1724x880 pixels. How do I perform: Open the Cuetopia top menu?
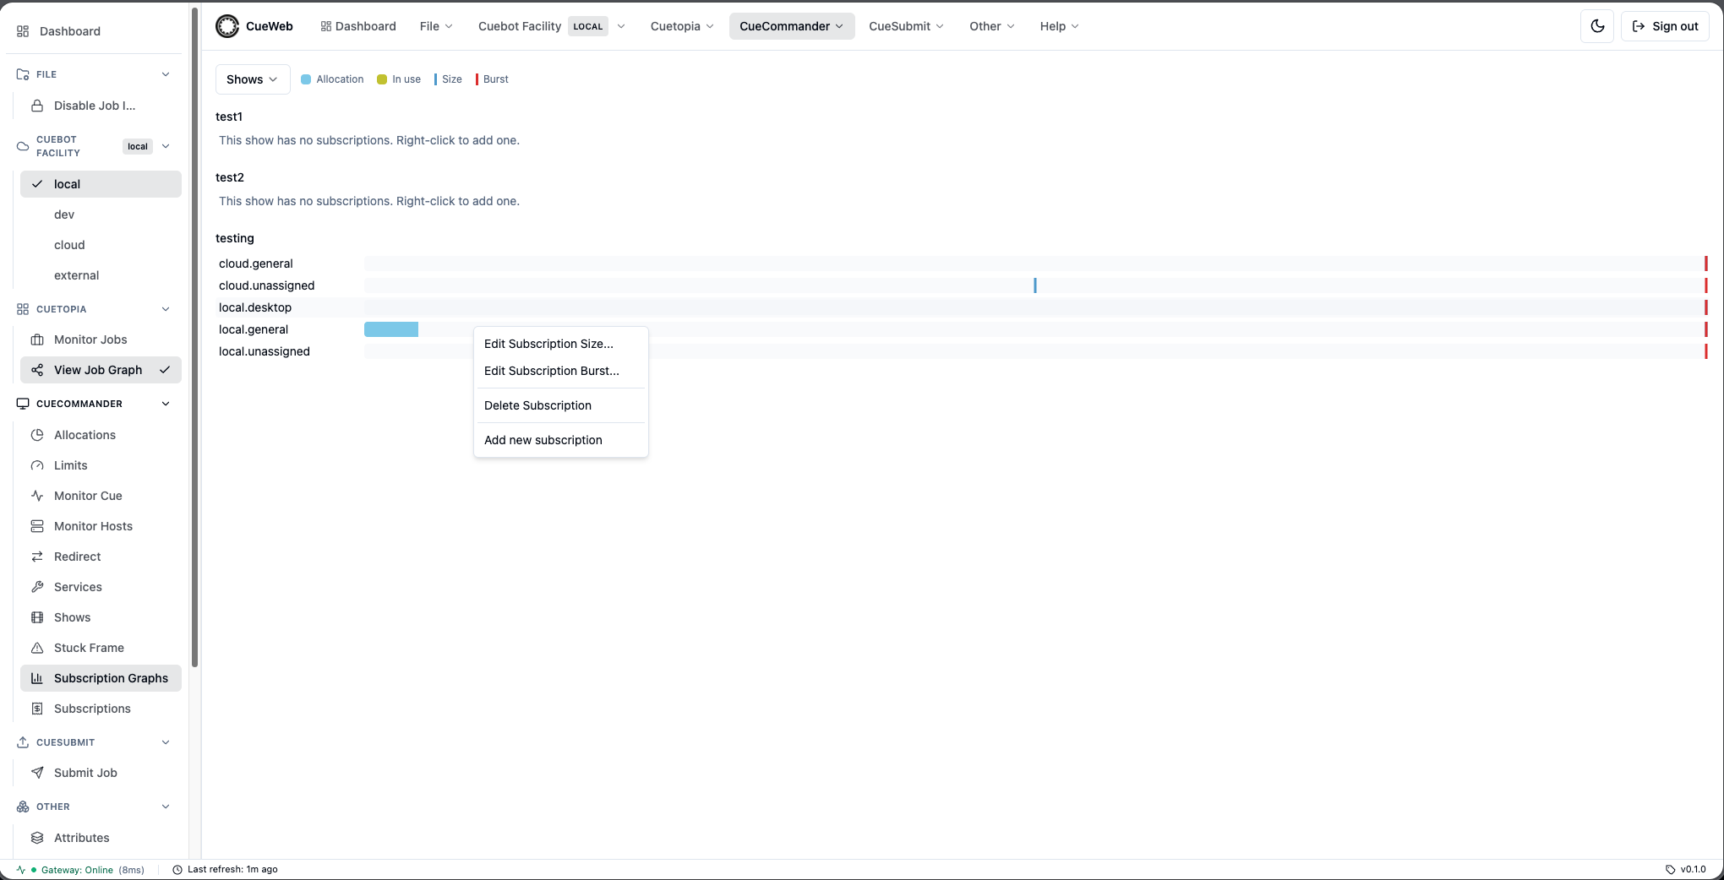click(682, 26)
